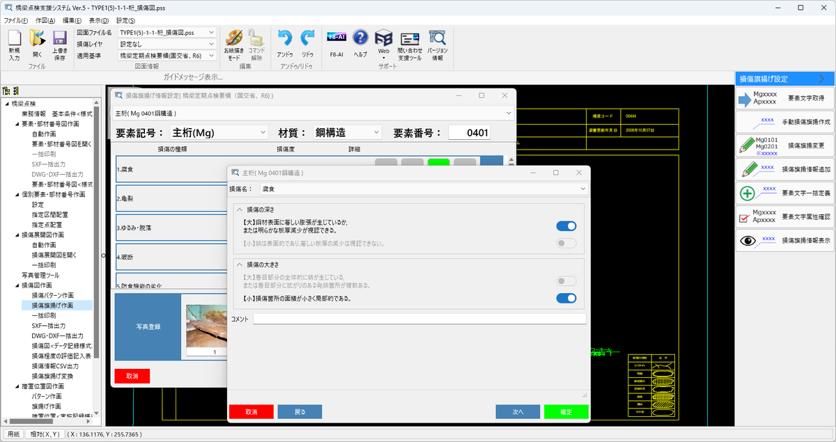Click the コマンド解除 lock icon

[x=256, y=46]
